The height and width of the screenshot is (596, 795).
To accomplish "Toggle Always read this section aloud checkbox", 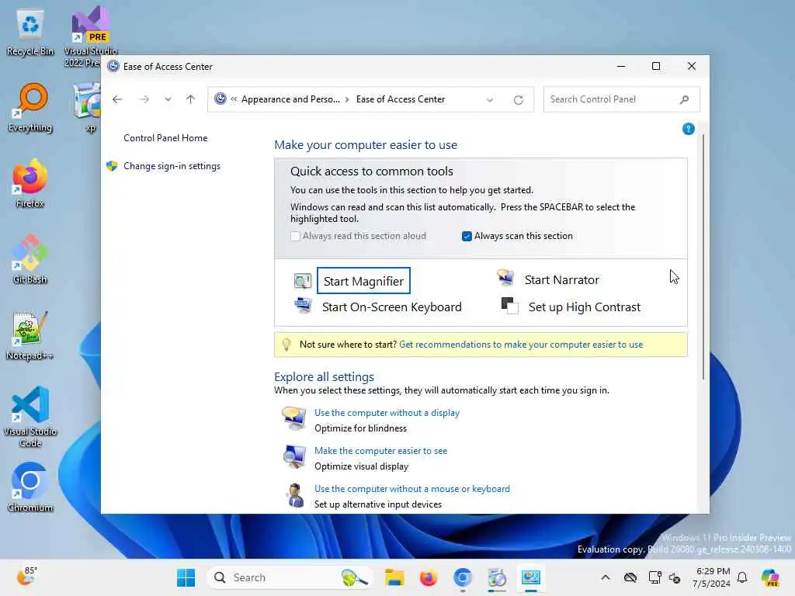I will 295,236.
